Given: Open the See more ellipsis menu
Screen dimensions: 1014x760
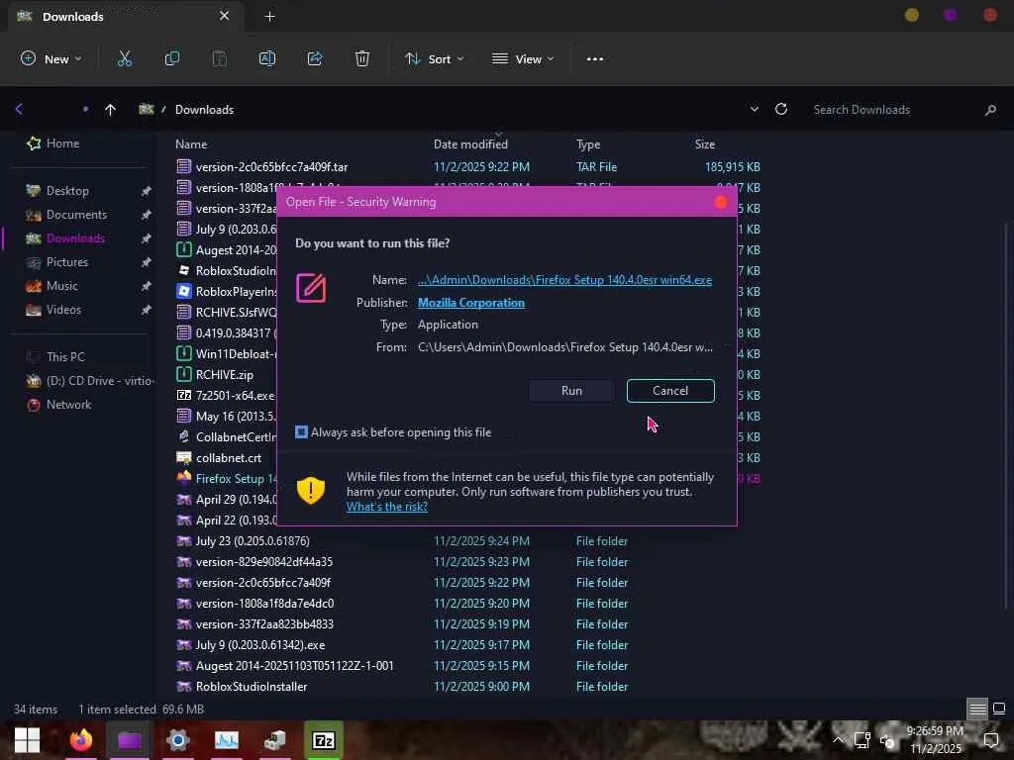Looking at the screenshot, I should click(595, 58).
